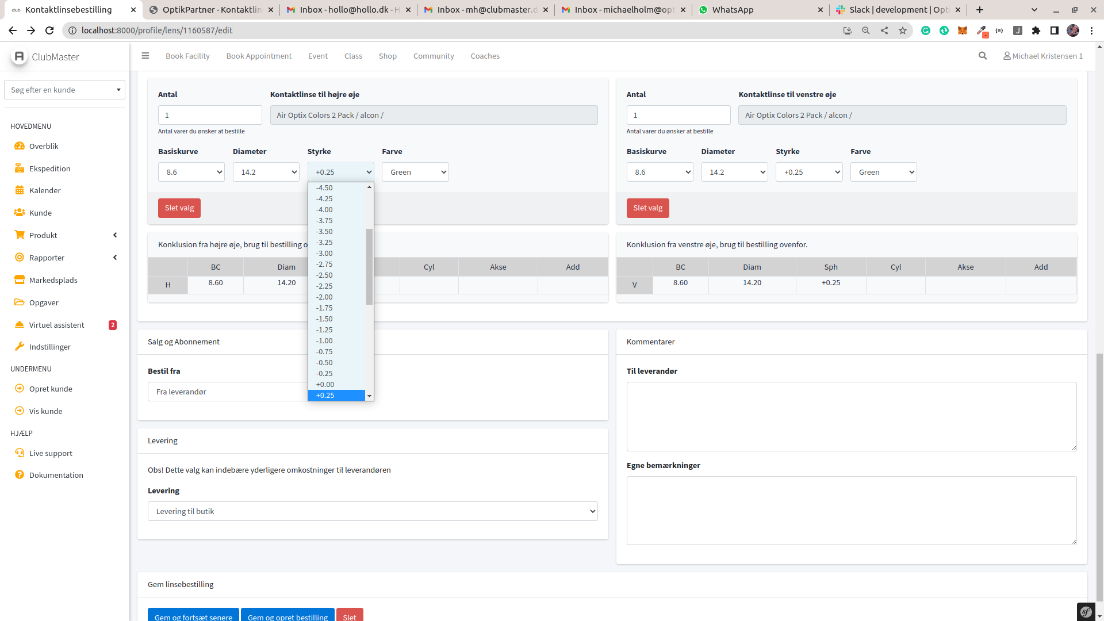
Task: Click the left eye Slet valg button
Action: coord(647,208)
